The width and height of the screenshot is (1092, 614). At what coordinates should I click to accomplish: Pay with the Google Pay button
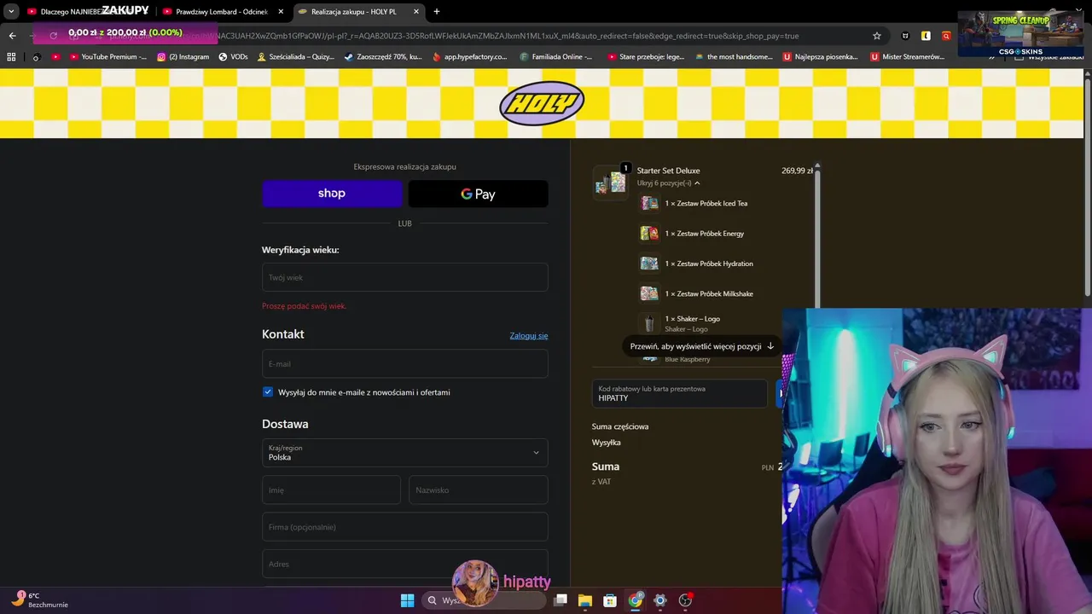click(x=479, y=194)
